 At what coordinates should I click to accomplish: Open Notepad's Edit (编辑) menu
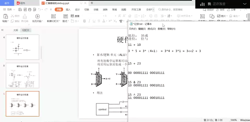(142, 29)
